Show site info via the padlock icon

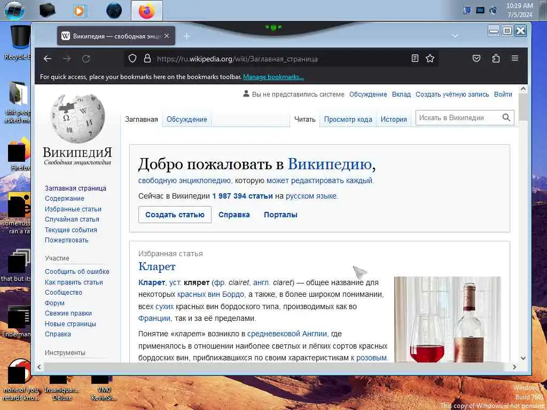[x=147, y=58]
